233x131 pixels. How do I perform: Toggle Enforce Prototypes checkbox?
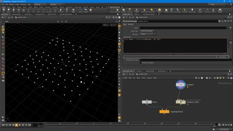(141, 63)
